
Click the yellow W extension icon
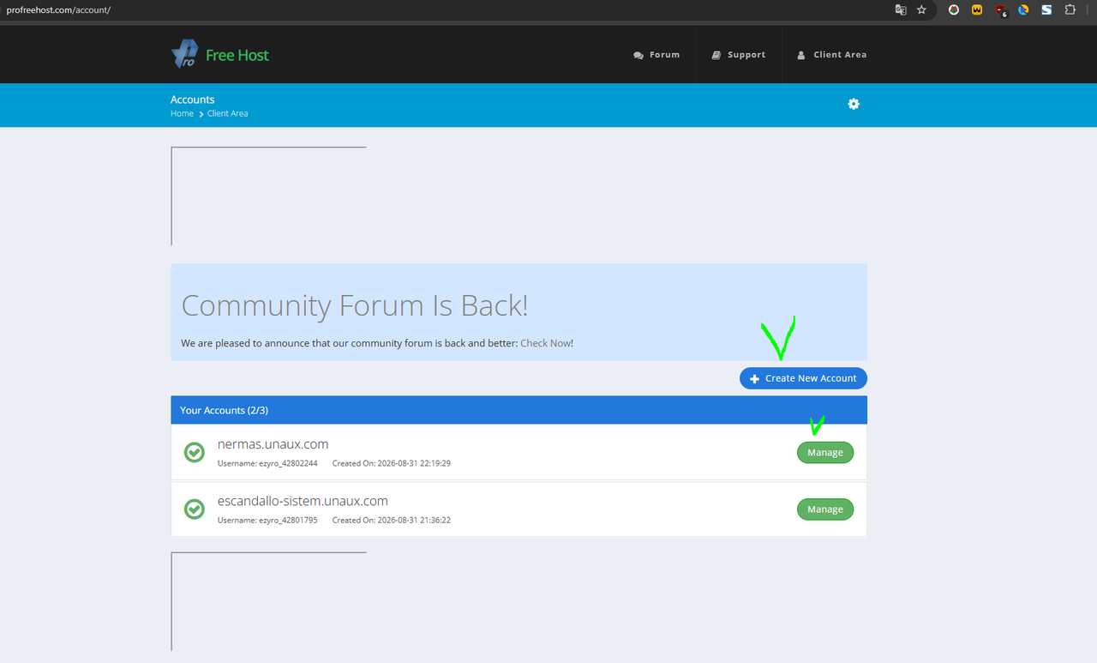(x=977, y=10)
